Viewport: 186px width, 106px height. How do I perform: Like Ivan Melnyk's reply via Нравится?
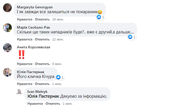[35, 103]
